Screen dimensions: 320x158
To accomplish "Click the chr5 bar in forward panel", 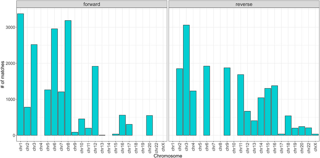I will (x=48, y=112).
